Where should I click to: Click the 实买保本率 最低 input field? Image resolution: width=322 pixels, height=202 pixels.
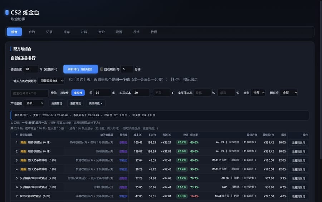click(x=202, y=93)
